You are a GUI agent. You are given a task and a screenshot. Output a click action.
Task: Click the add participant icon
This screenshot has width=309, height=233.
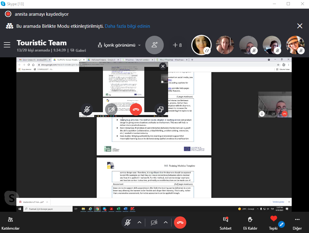click(154, 45)
